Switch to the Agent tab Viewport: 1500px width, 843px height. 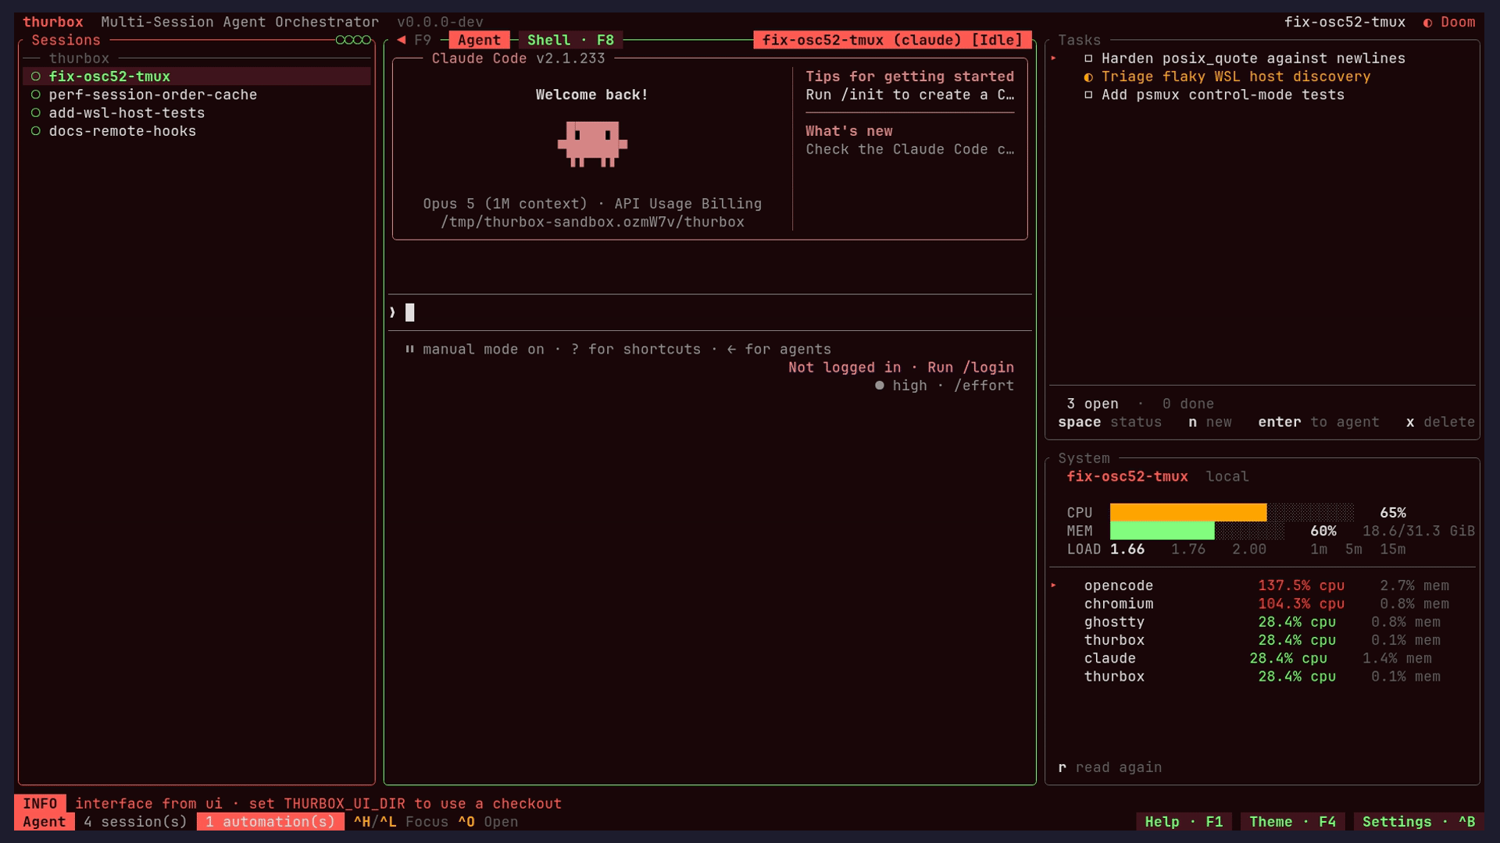coord(479,40)
